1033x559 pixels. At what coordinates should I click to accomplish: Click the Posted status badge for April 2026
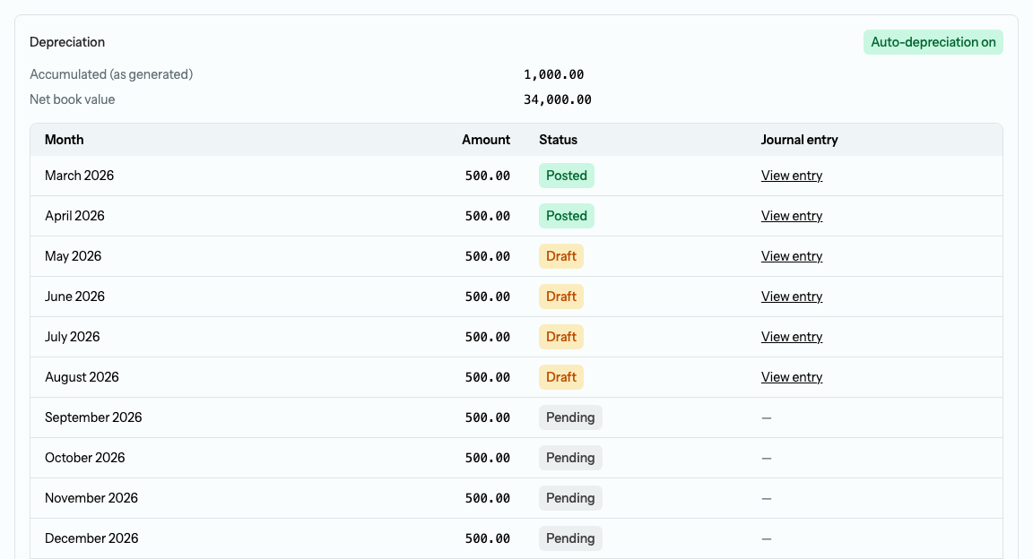(x=567, y=216)
